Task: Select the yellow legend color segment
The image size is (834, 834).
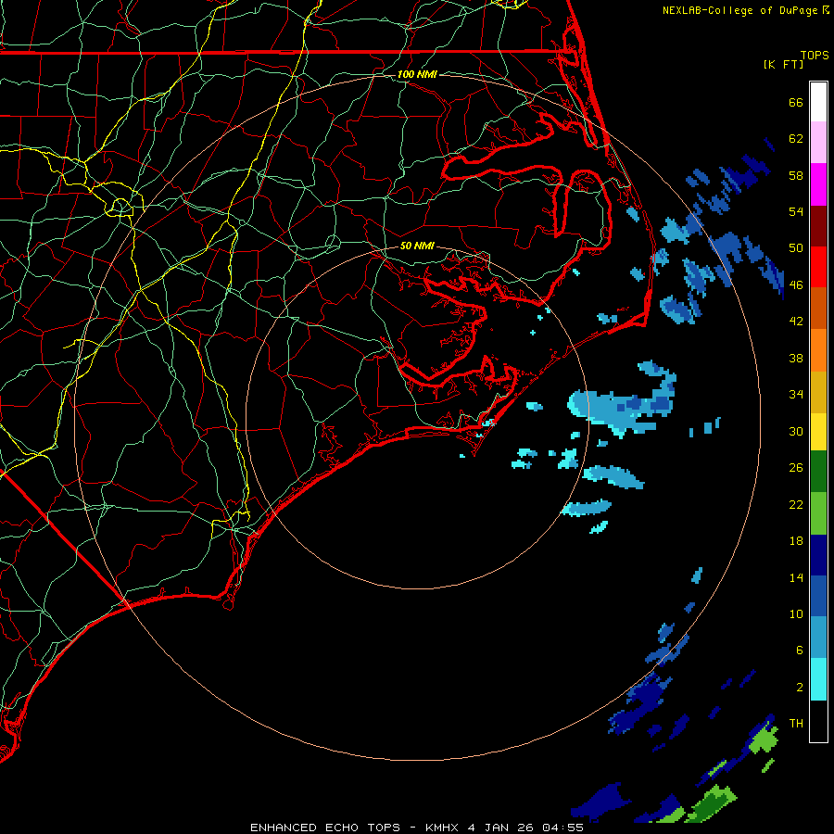Action: 818,432
